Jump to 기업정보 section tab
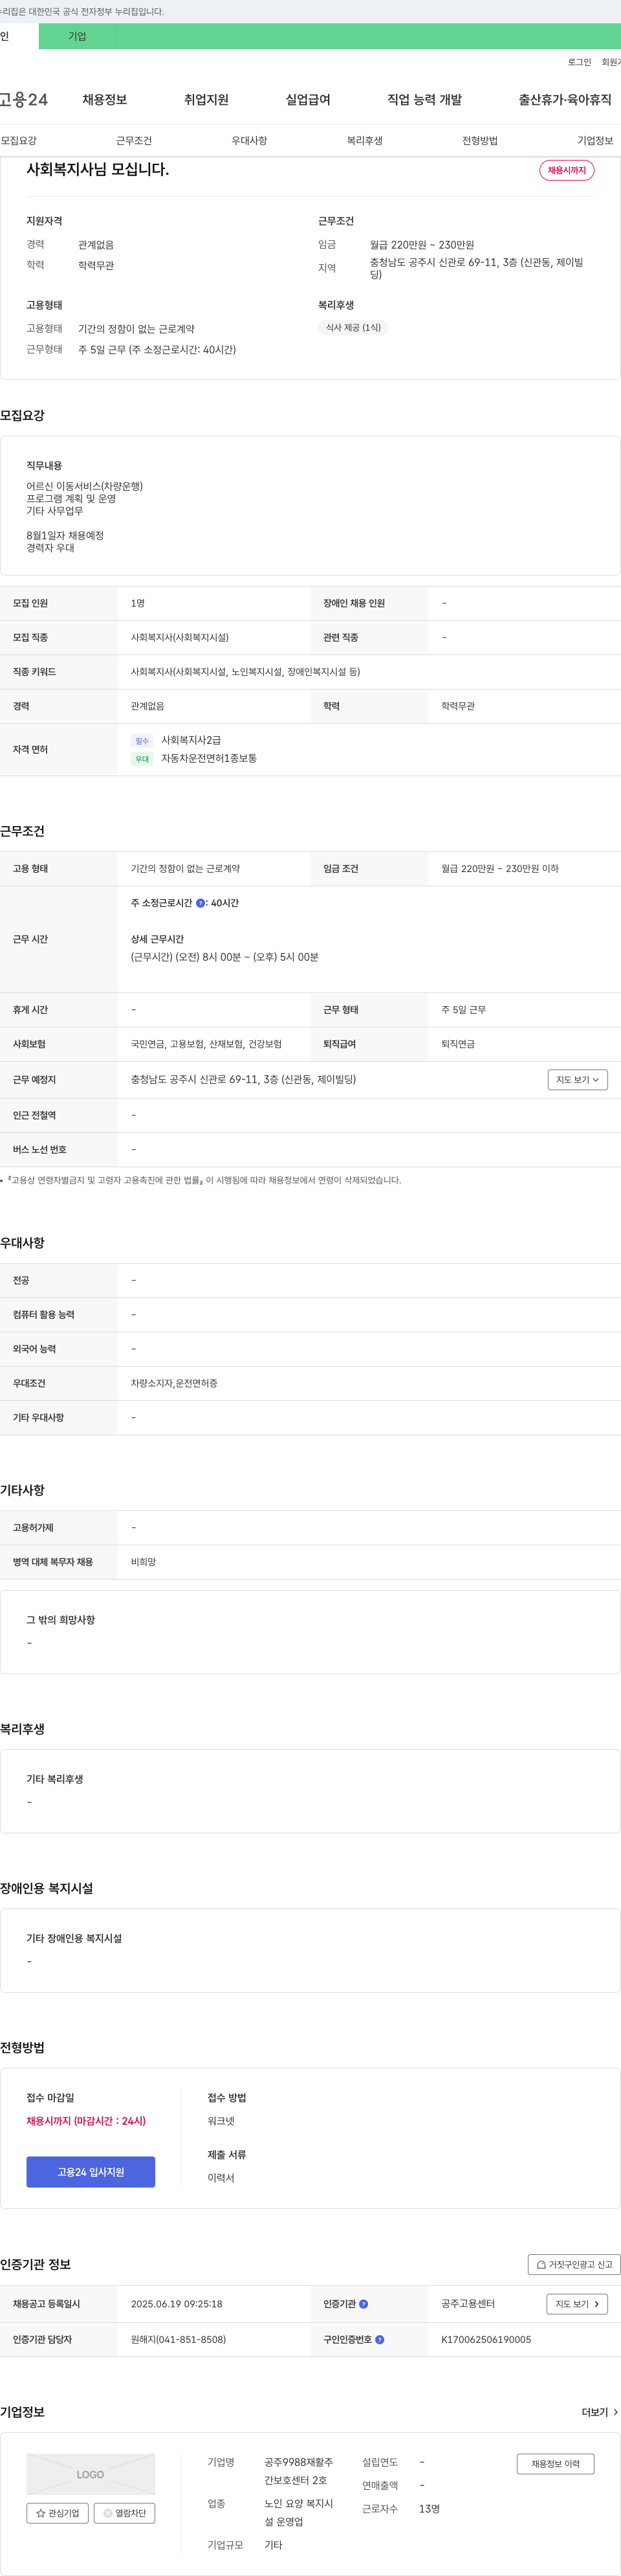Image resolution: width=621 pixels, height=2576 pixels. [595, 141]
